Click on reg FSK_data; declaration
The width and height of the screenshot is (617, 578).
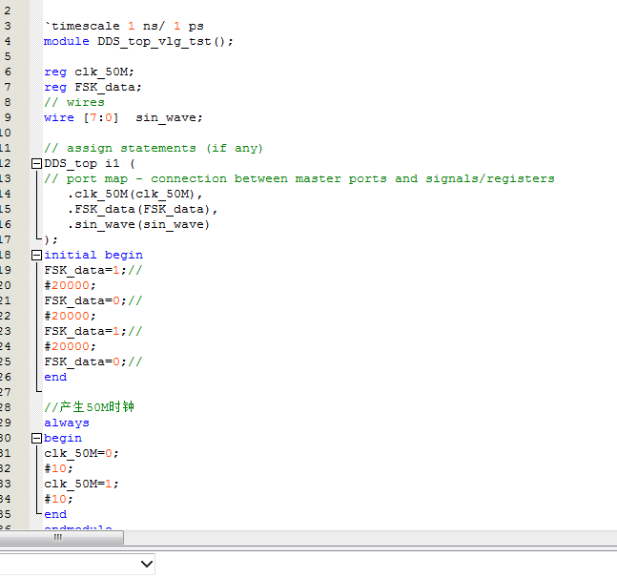click(93, 87)
